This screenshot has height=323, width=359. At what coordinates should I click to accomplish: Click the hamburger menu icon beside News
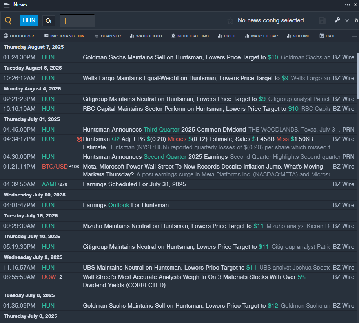click(x=7, y=5)
